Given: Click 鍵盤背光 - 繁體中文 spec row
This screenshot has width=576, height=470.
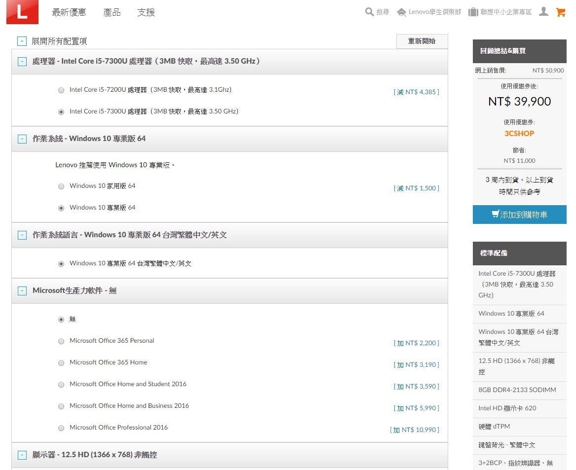Looking at the screenshot, I should (519, 445).
